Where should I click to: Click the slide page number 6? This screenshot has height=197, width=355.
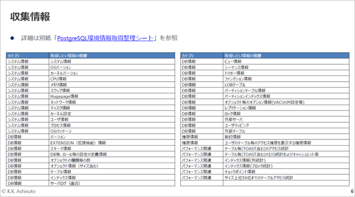[x=352, y=191]
